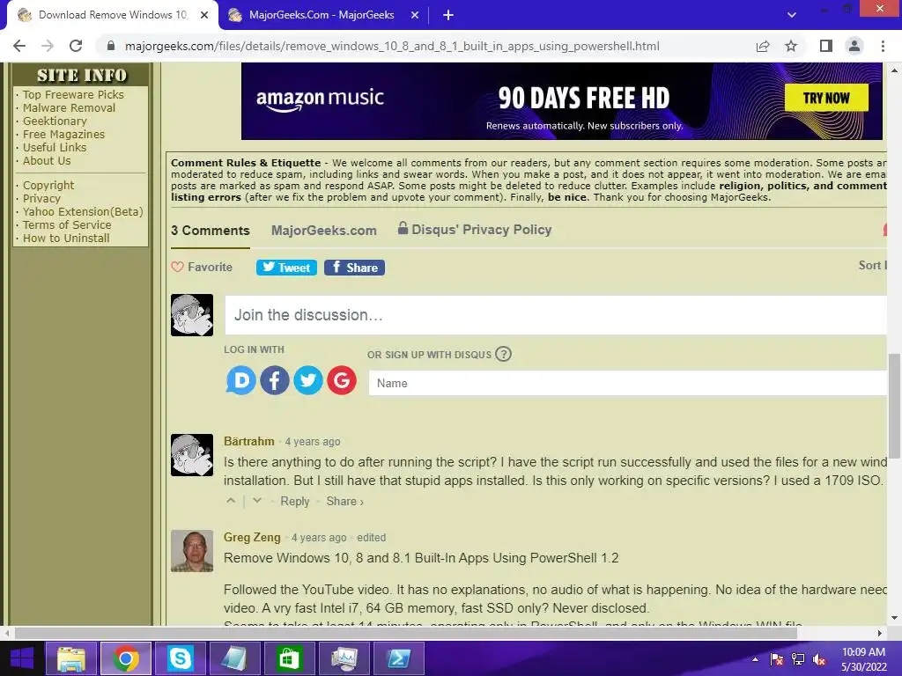
Task: Open the Yahoo Extension(Beta) link
Action: point(83,212)
